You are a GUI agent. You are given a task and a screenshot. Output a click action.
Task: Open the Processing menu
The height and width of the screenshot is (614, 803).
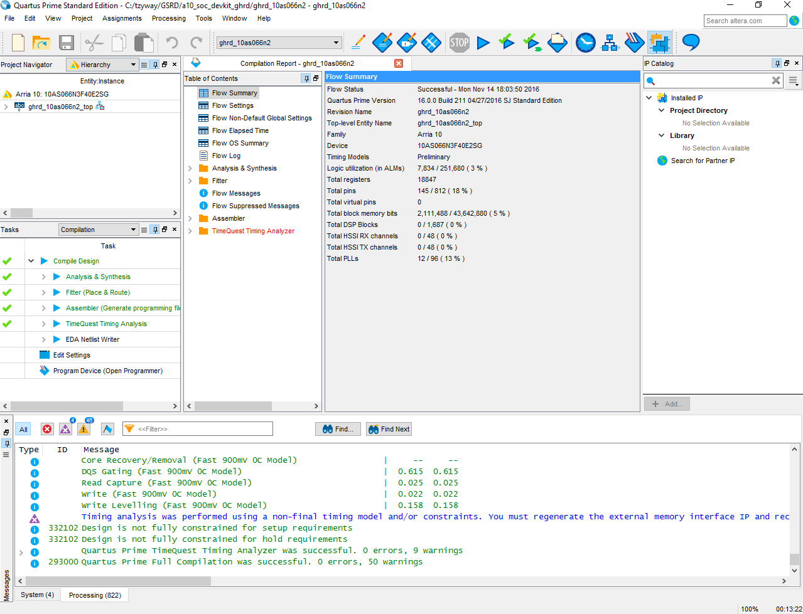pos(169,18)
